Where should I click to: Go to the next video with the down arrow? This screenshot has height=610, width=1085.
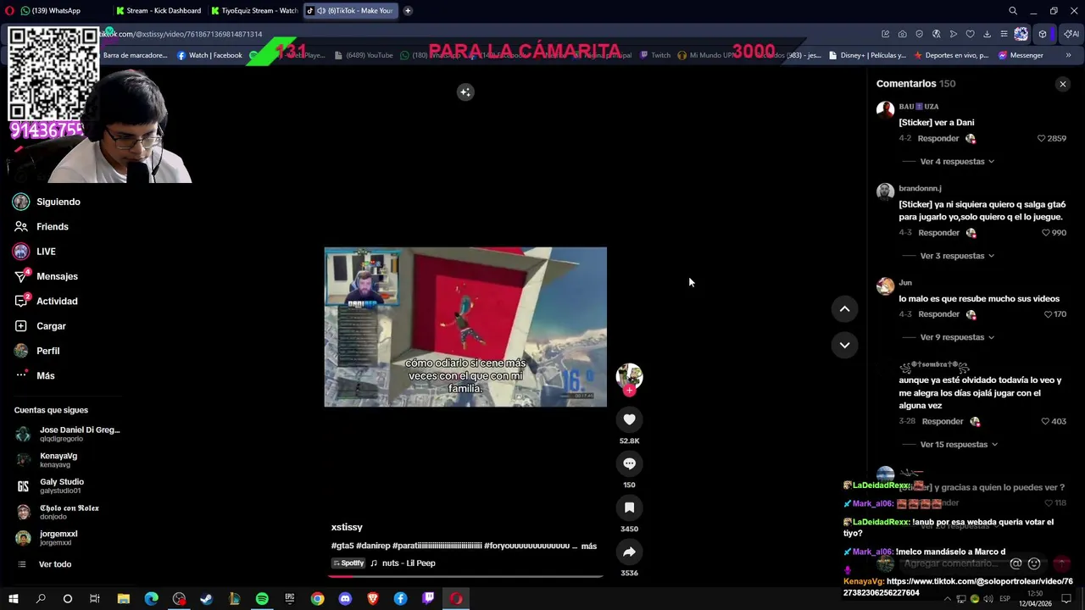click(844, 345)
